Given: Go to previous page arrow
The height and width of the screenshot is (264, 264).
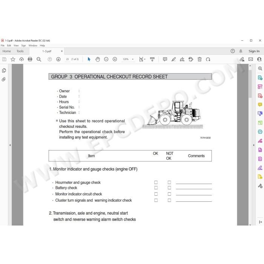Looking at the screenshot, I should (x=50, y=59).
